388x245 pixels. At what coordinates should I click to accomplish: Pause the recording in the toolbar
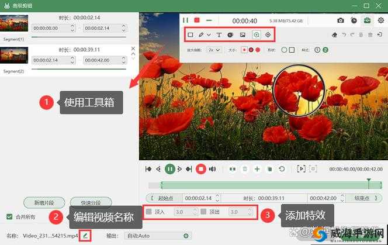[x=185, y=20]
